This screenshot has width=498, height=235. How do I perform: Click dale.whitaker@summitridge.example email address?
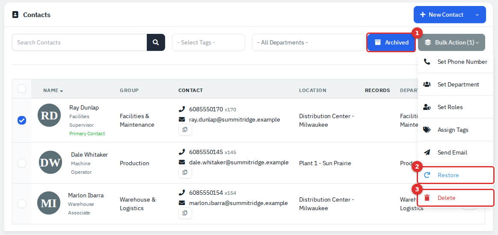click(x=239, y=162)
